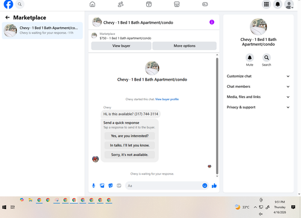This screenshot has height=218, width=301.
Task: Expand Chat members section
Action: point(258,87)
